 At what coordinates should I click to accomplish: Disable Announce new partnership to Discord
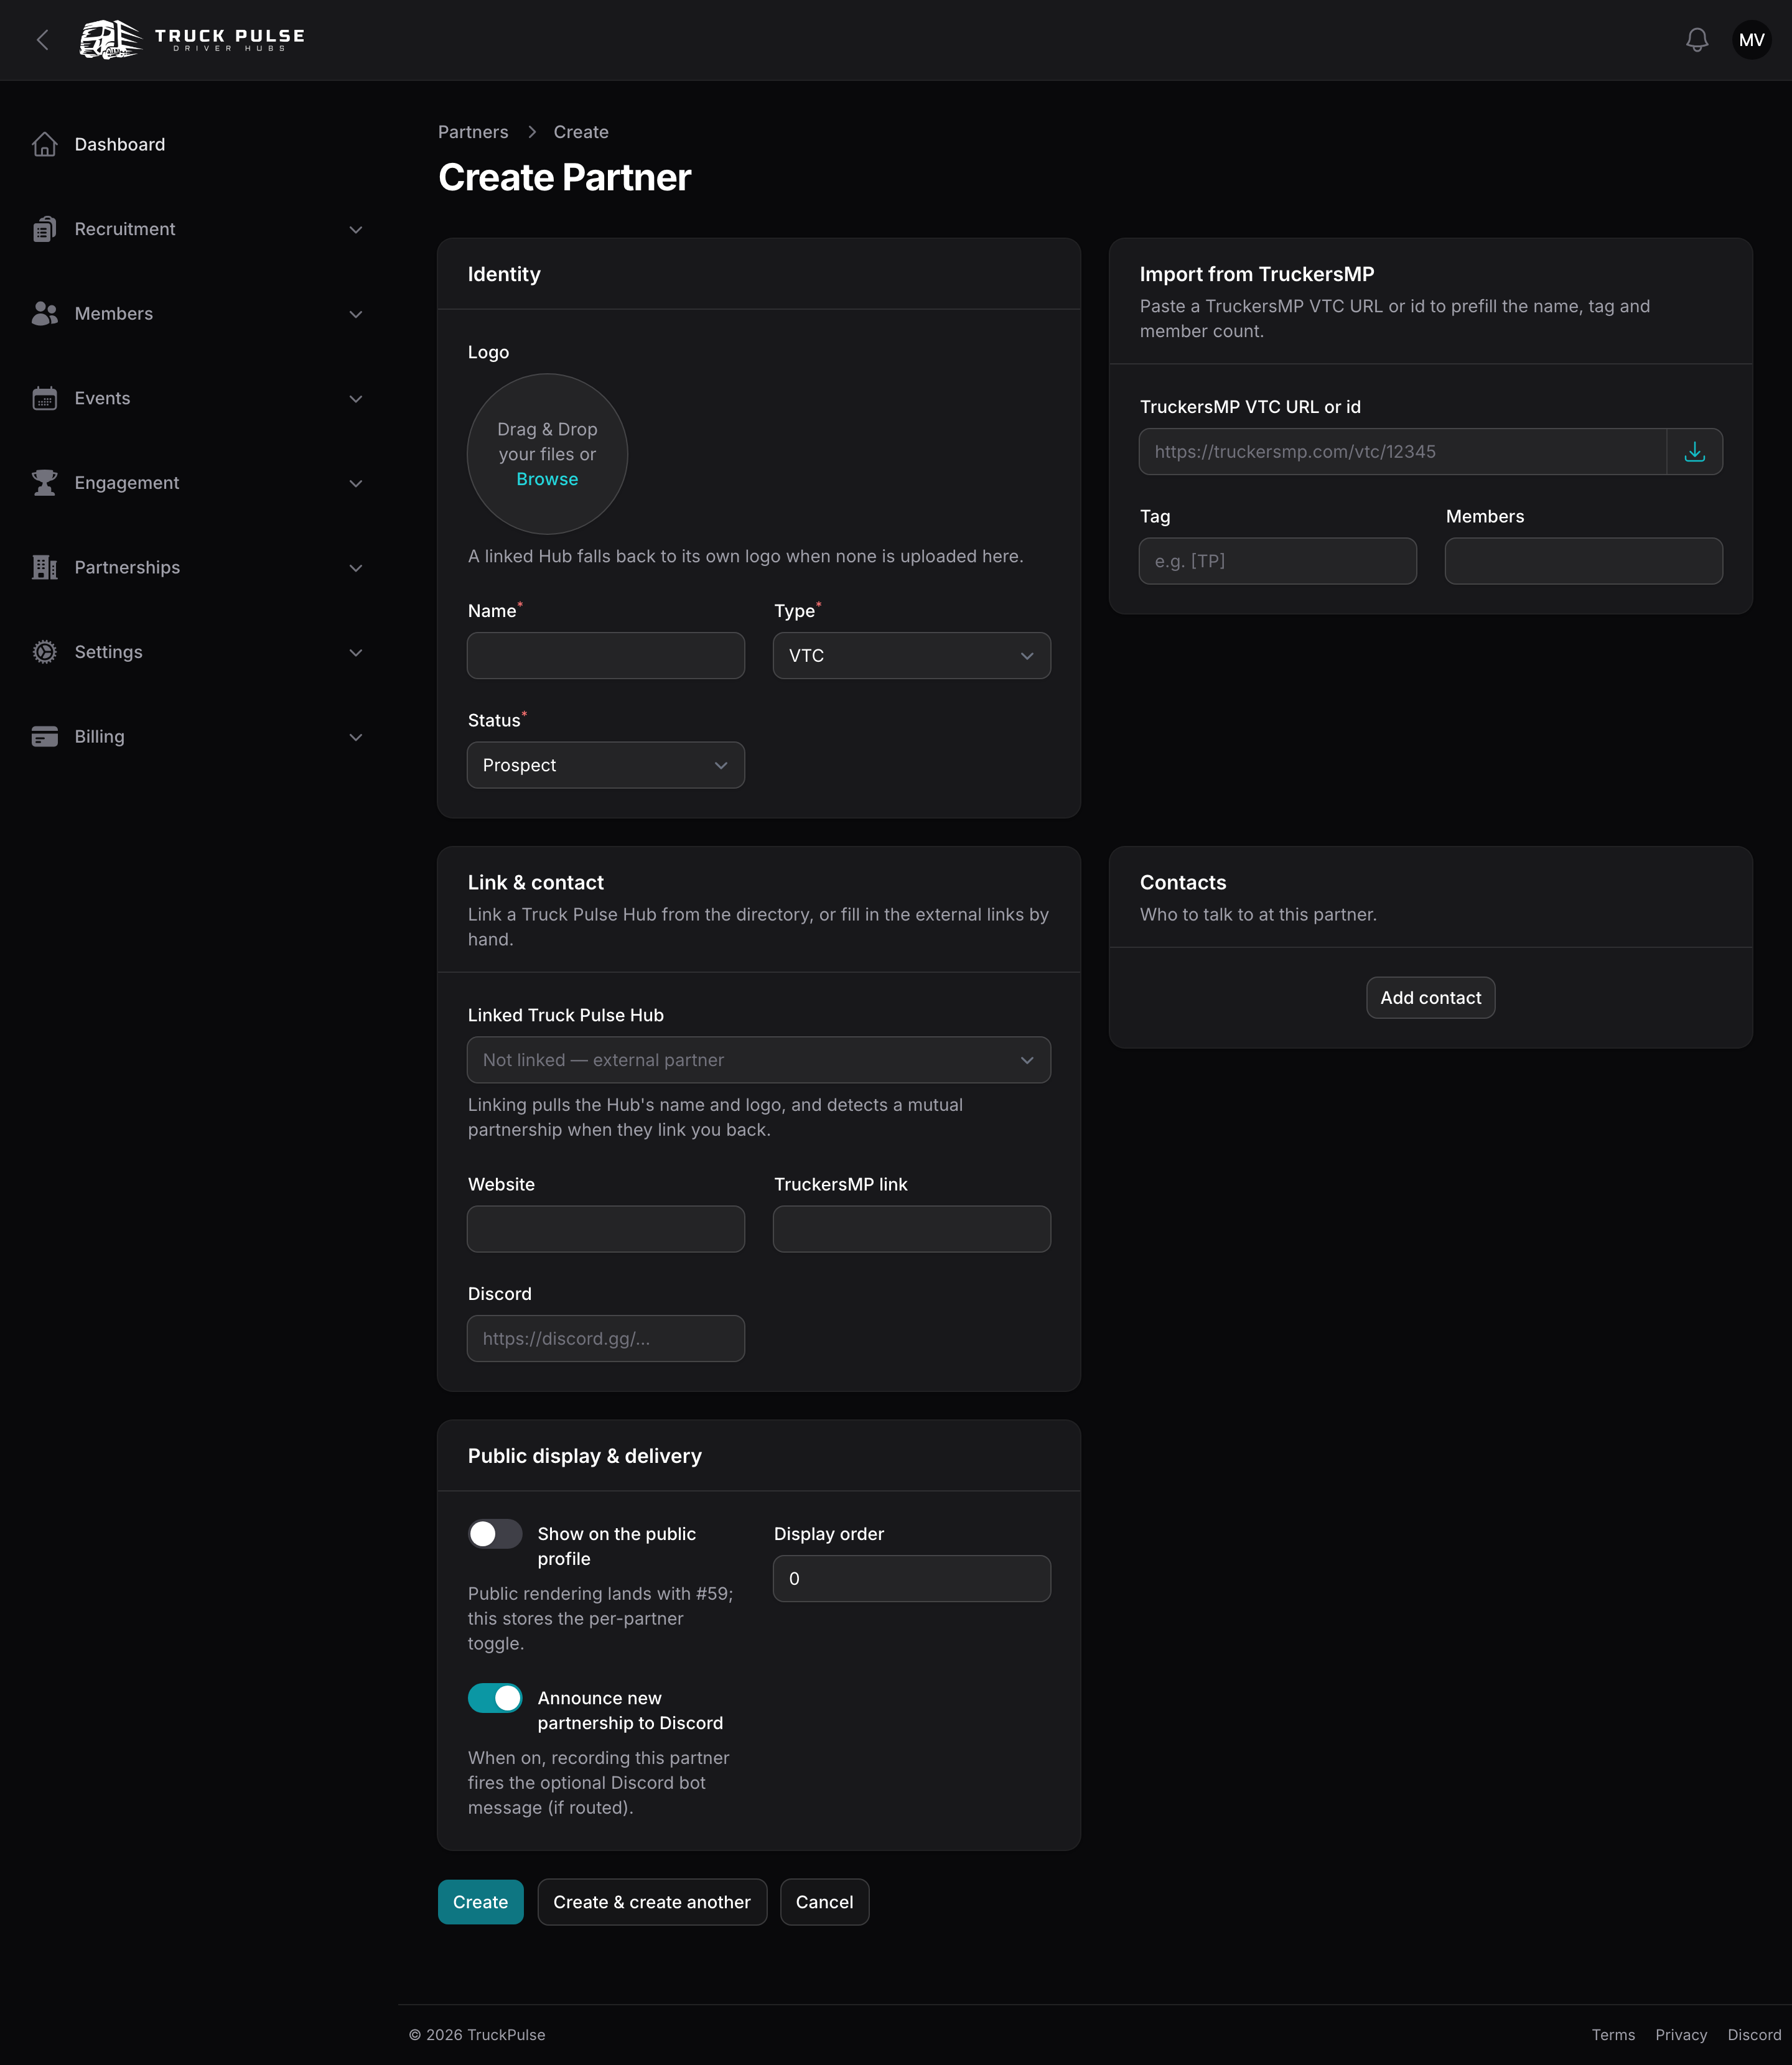(x=495, y=1697)
